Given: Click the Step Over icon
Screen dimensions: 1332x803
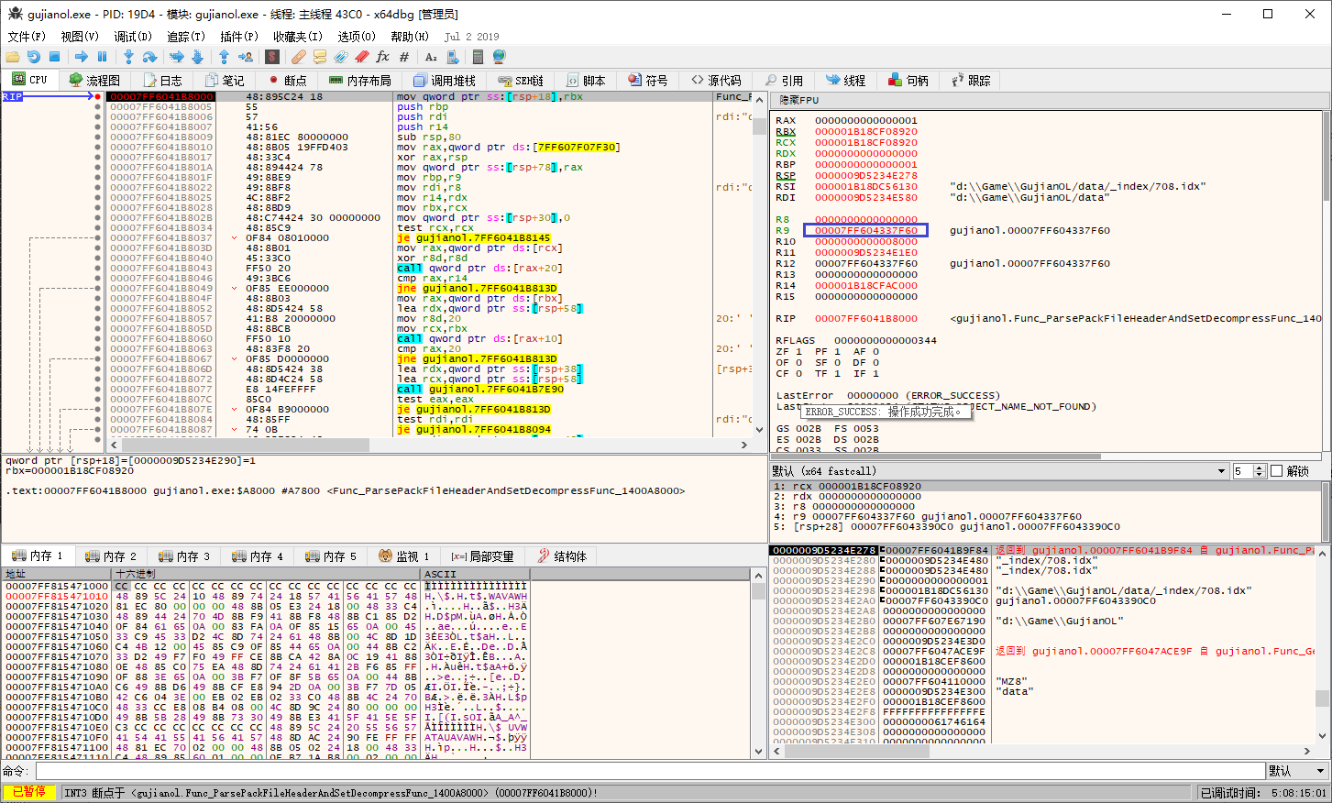Looking at the screenshot, I should [x=149, y=57].
